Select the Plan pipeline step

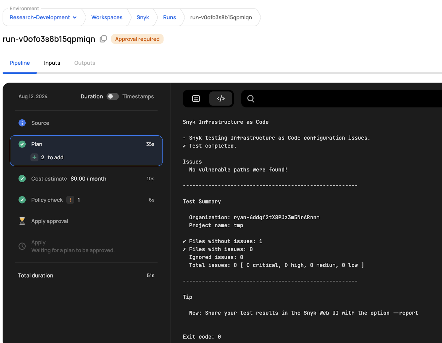click(x=86, y=151)
